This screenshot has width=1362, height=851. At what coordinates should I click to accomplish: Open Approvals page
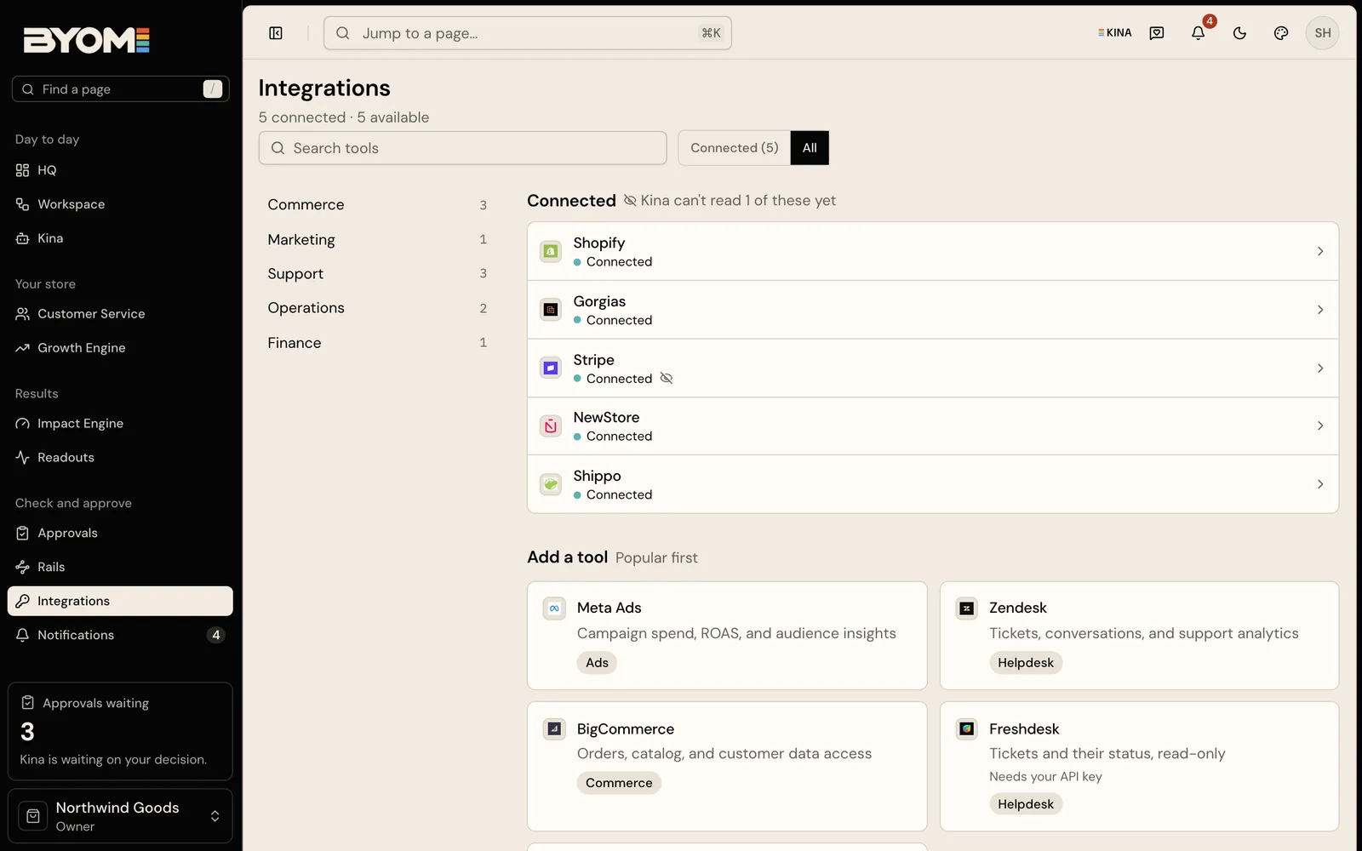pyautogui.click(x=120, y=534)
